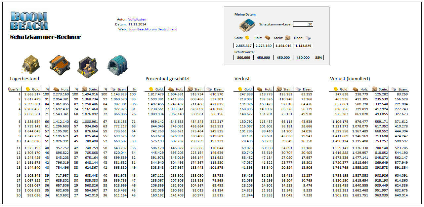Click the stone storage building icon
The image size is (424, 207).
tap(88, 64)
